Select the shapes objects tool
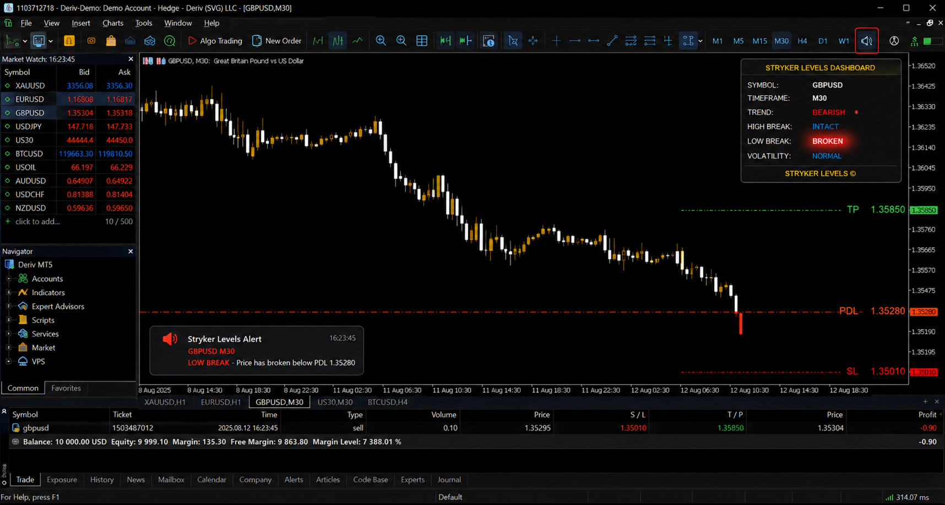Screen dimensions: 945x505 688,41
